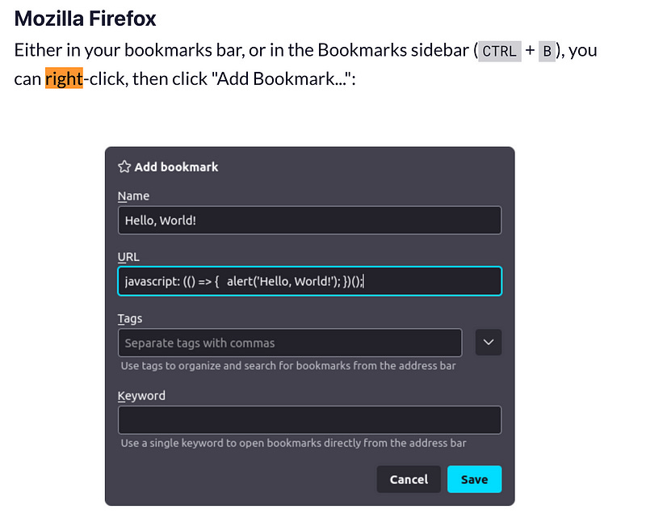
Task: Select the URL field containing the javascript snippet
Action: (309, 280)
